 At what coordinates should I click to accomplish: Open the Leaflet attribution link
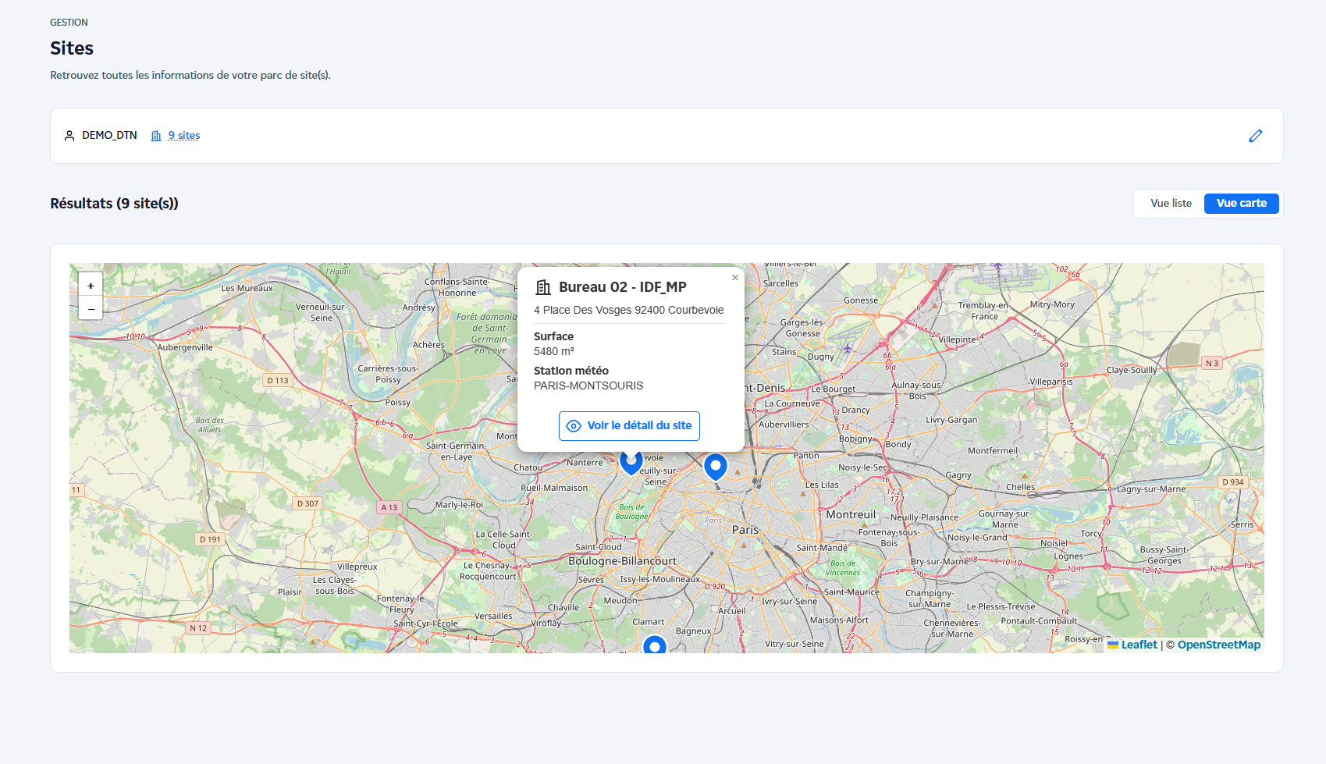coord(1138,644)
